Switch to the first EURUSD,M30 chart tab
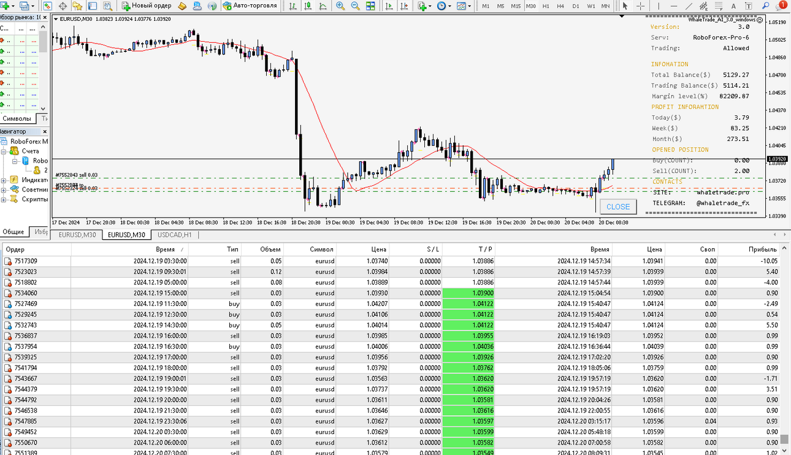This screenshot has height=455, width=791. (77, 235)
